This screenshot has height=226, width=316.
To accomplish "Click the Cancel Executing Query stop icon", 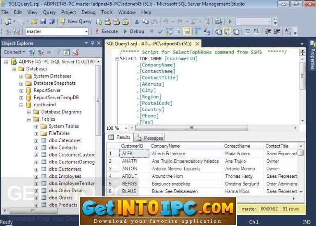I will [151, 31].
